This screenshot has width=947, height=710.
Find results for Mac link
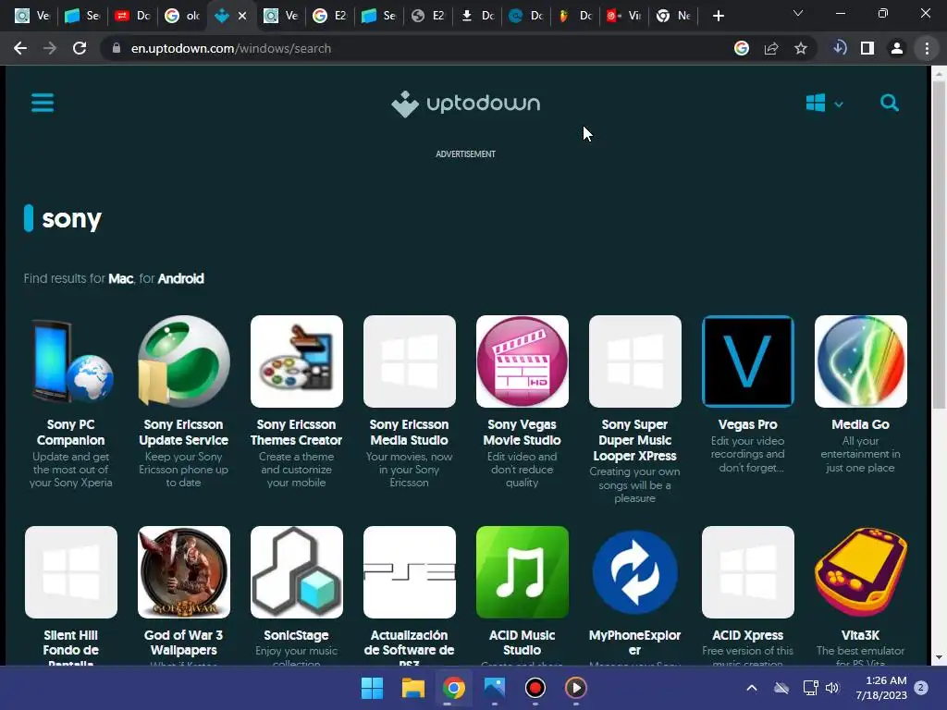121,278
